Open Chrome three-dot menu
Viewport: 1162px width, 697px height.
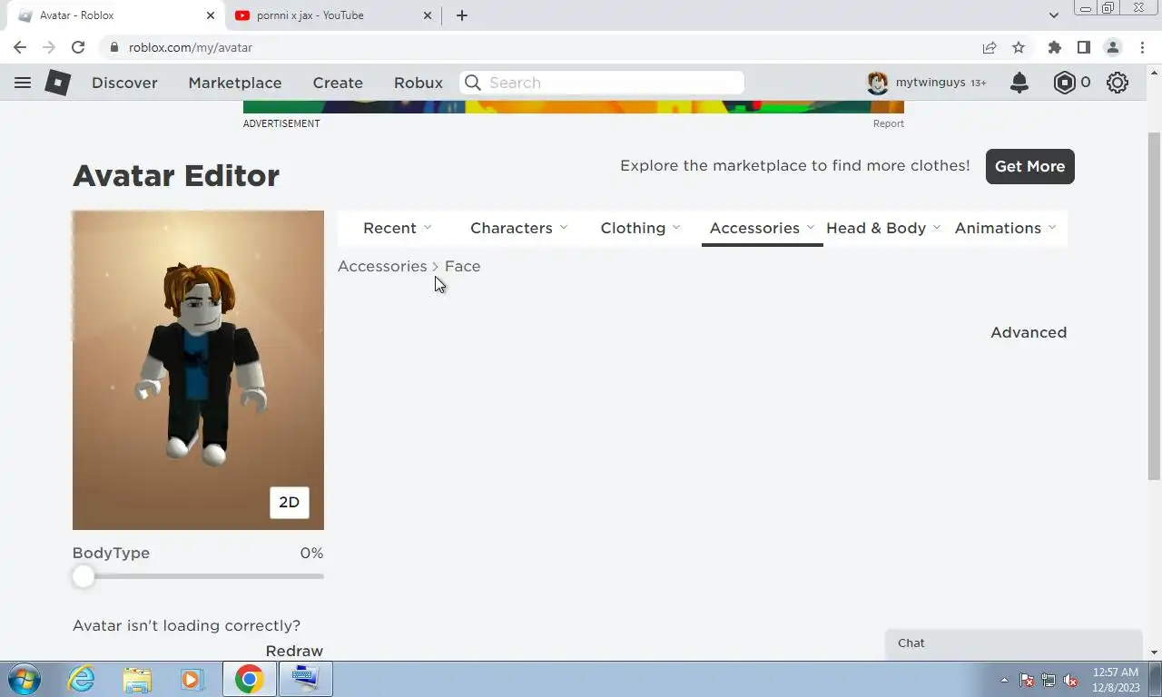pyautogui.click(x=1142, y=47)
